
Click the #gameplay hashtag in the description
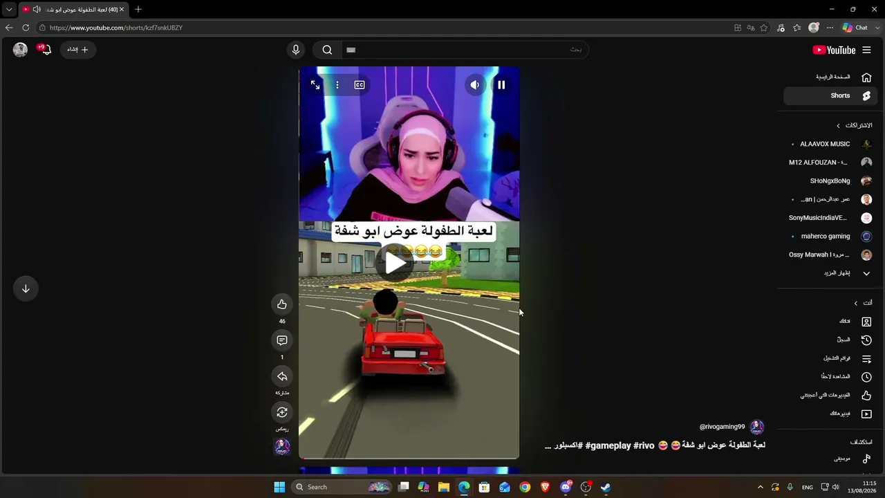point(608,445)
